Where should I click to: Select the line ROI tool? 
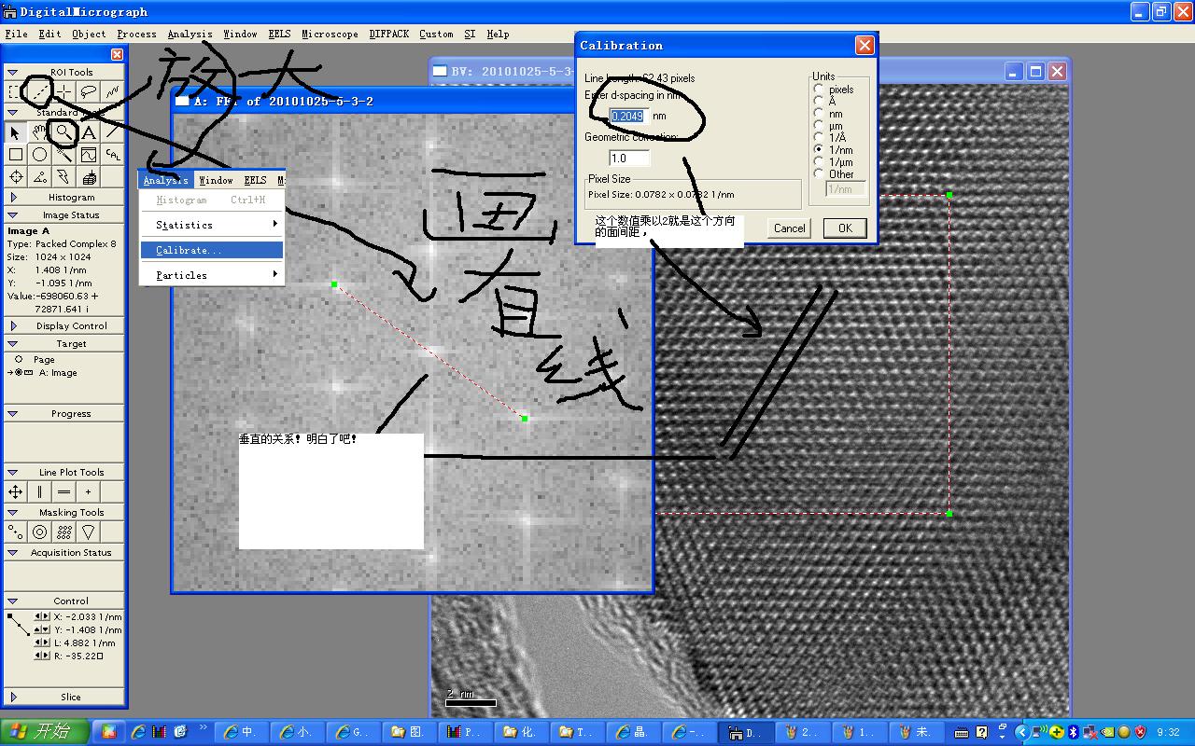pos(39,91)
